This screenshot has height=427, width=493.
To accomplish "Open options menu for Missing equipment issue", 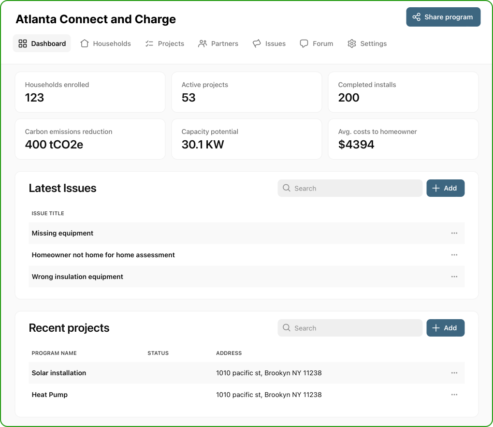I will pos(454,233).
